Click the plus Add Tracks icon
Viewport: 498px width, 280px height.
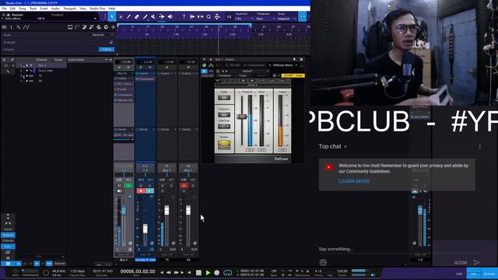[113, 27]
